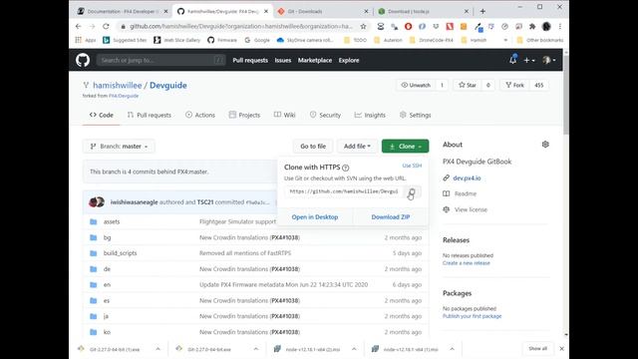Close the downloads bar
Screen dimensions: 638x359
[561, 349]
